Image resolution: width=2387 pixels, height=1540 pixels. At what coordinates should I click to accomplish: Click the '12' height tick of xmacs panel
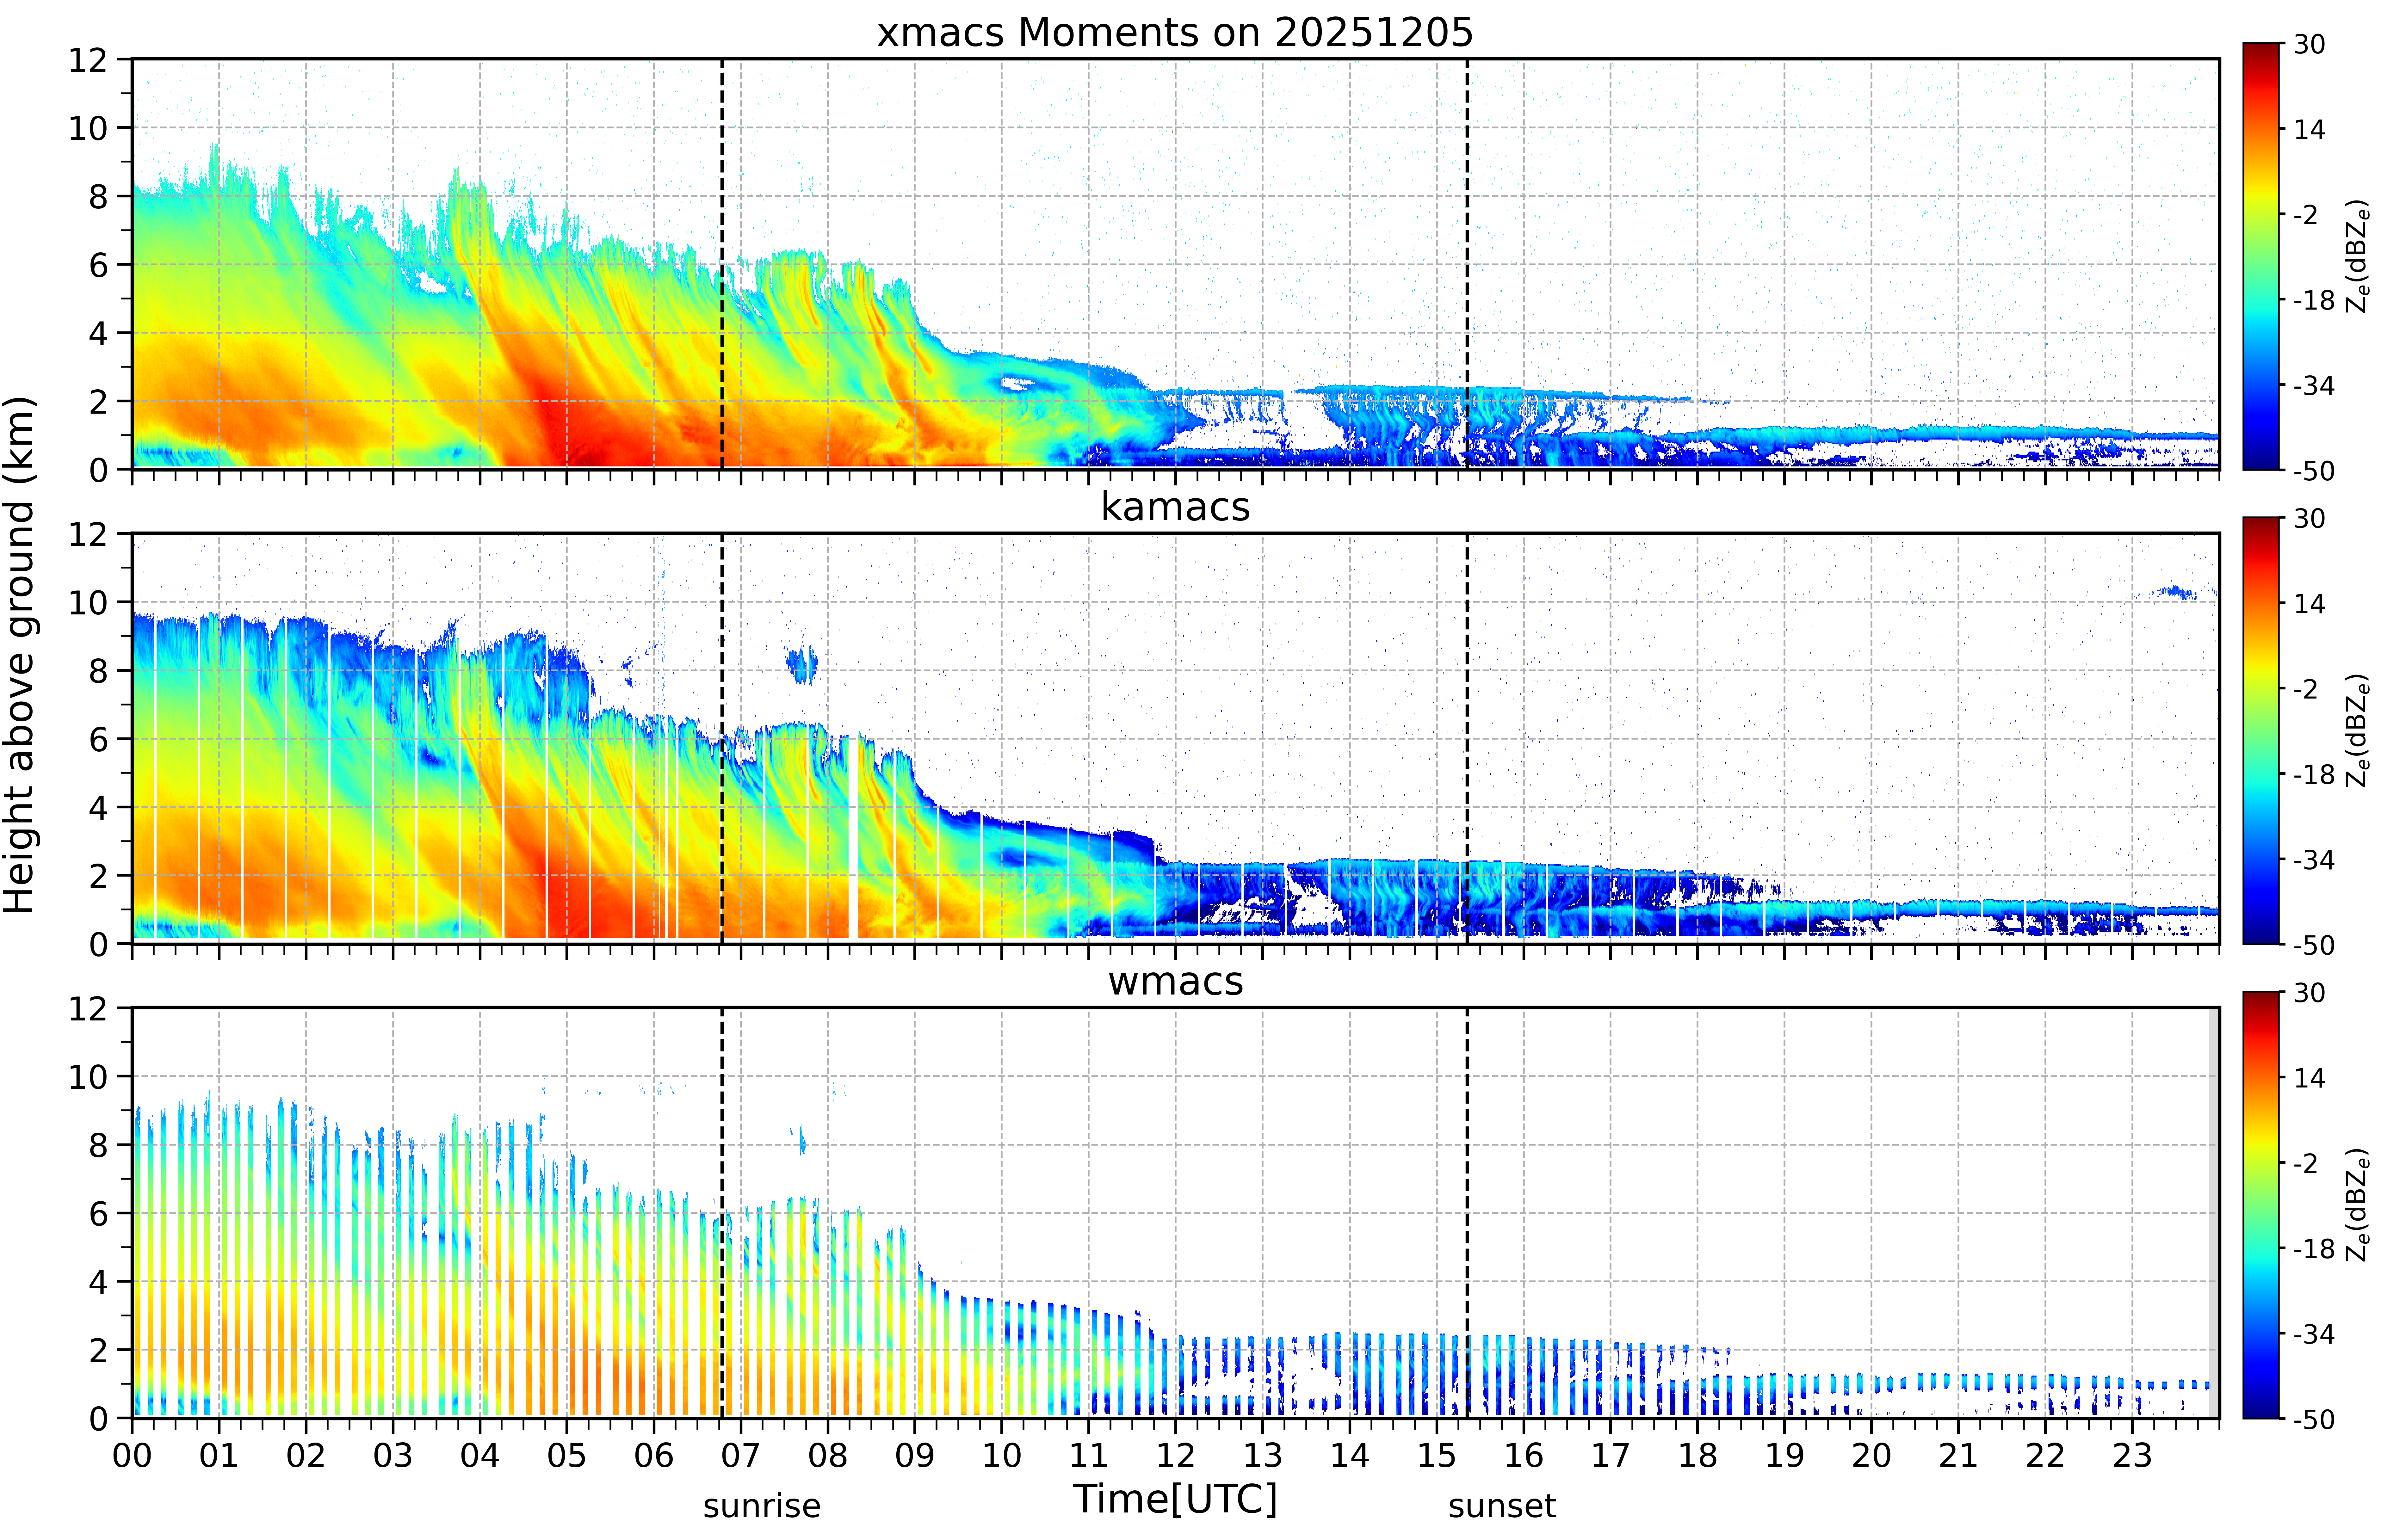[x=88, y=60]
